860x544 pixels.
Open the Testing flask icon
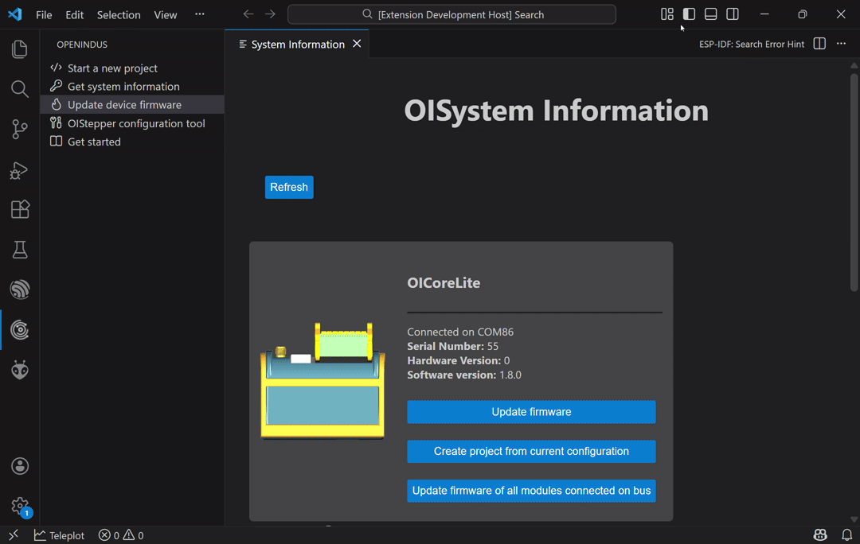[x=20, y=250]
